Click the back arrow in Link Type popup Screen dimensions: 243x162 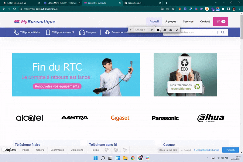[131, 30]
